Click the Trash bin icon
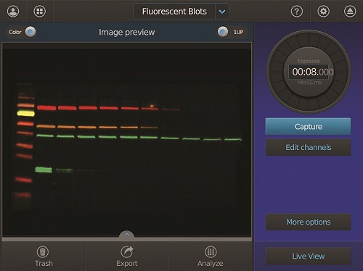 [x=43, y=251]
